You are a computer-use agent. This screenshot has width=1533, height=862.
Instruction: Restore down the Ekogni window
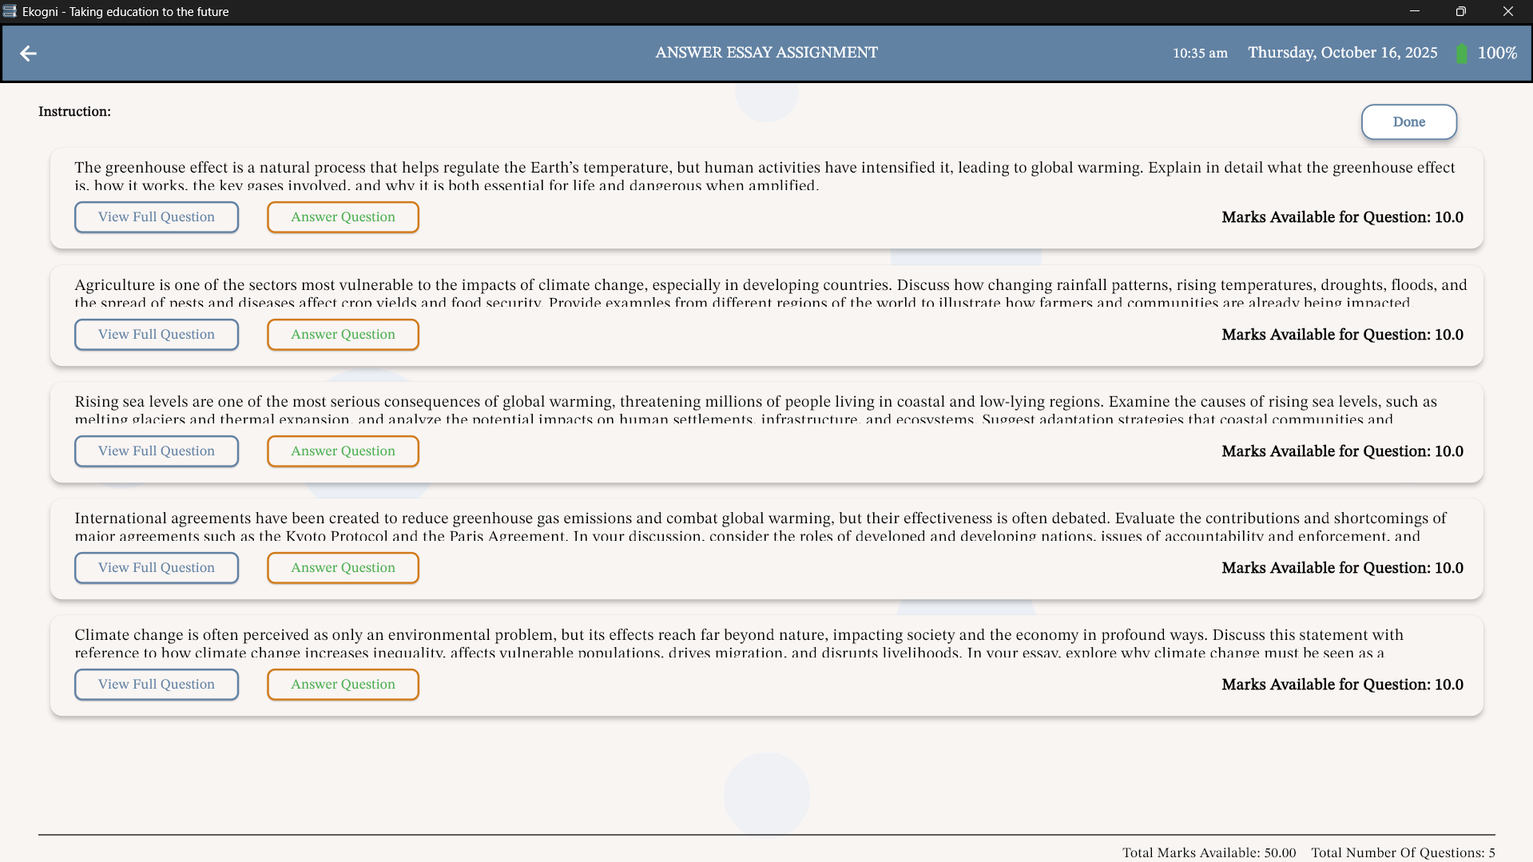tap(1460, 11)
